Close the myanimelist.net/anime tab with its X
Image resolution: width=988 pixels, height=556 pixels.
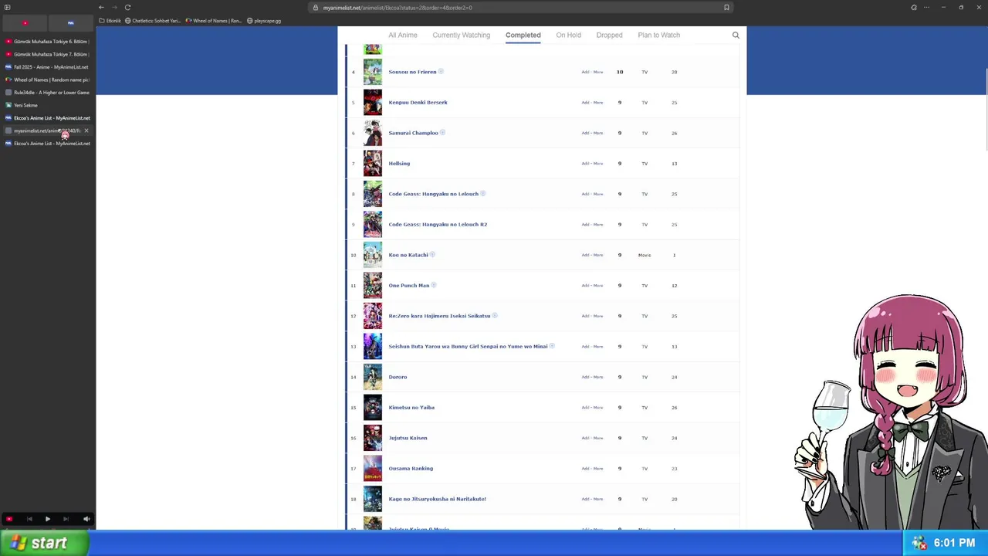click(x=86, y=131)
